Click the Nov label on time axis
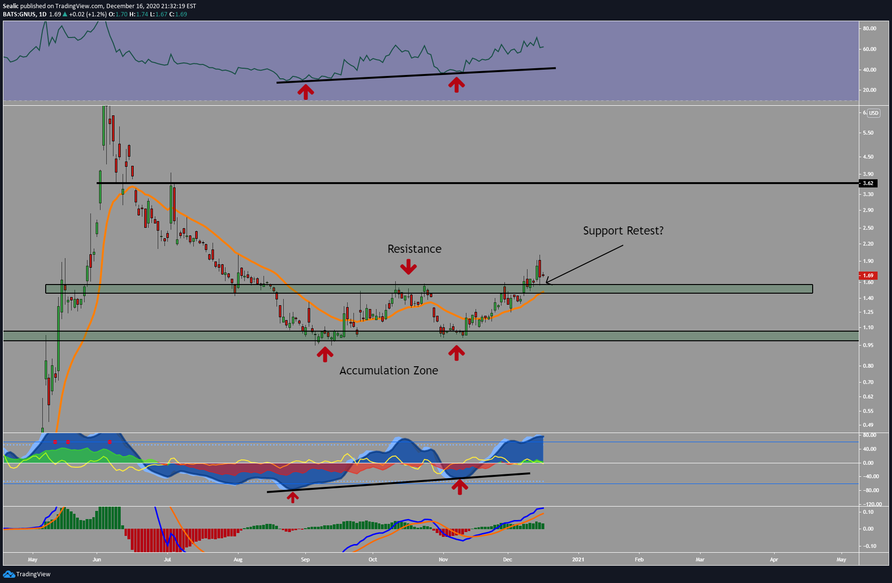Image resolution: width=892 pixels, height=583 pixels. pyautogui.click(x=443, y=559)
